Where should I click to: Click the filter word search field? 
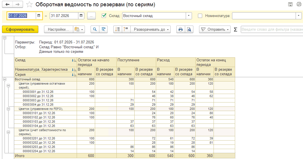point(272,29)
